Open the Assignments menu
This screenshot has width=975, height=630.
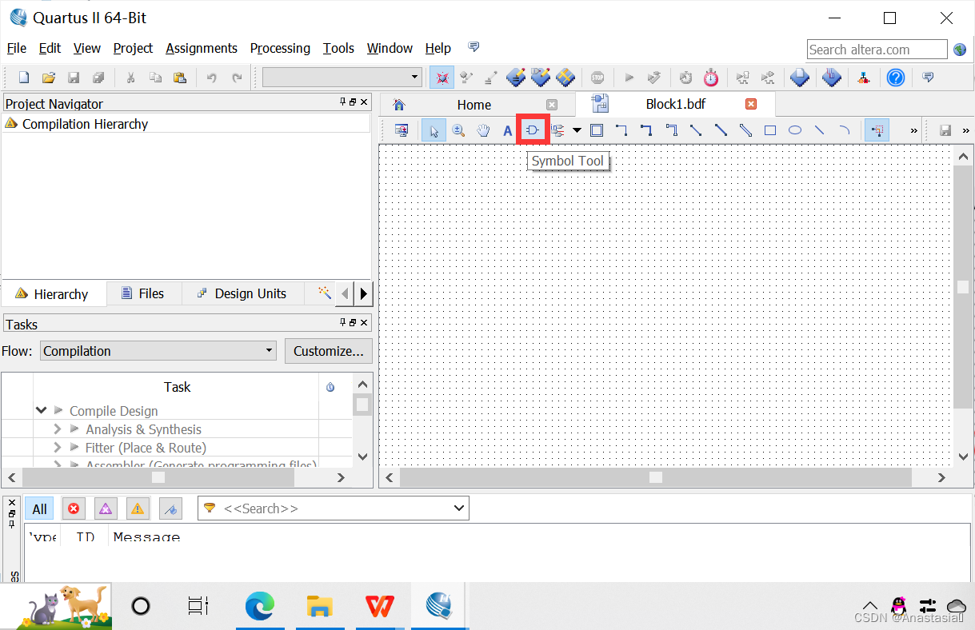click(202, 48)
